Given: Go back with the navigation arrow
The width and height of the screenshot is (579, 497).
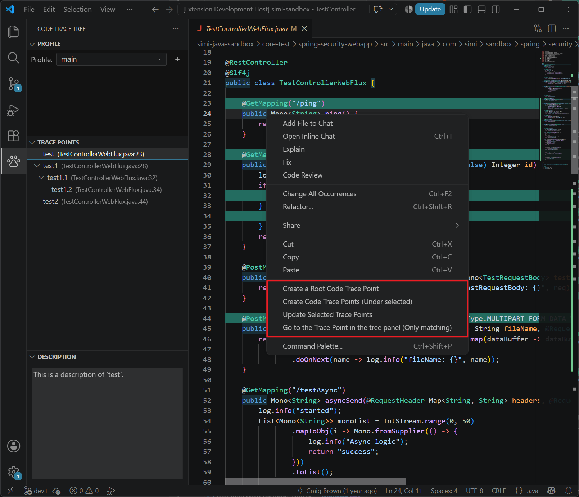Looking at the screenshot, I should click(155, 9).
